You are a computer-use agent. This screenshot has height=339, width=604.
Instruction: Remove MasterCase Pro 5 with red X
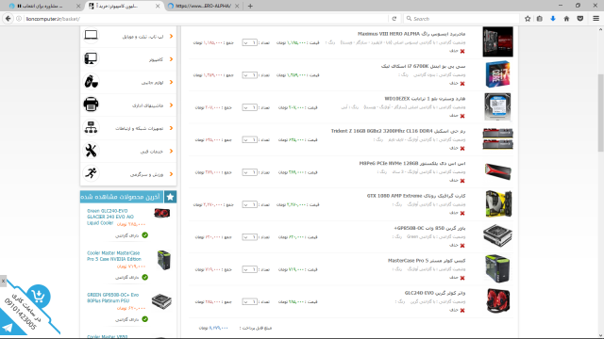coord(462,278)
